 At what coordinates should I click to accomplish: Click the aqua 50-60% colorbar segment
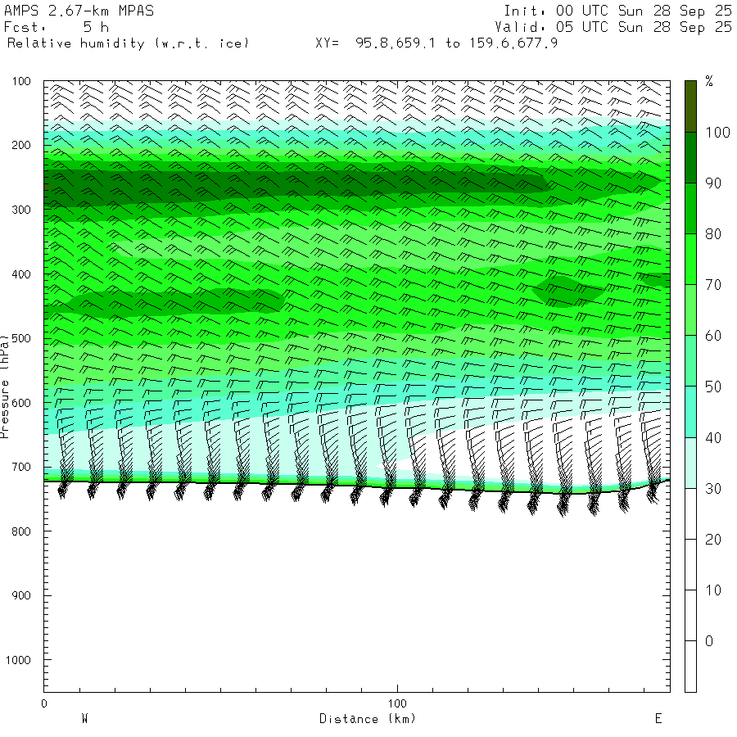click(690, 361)
